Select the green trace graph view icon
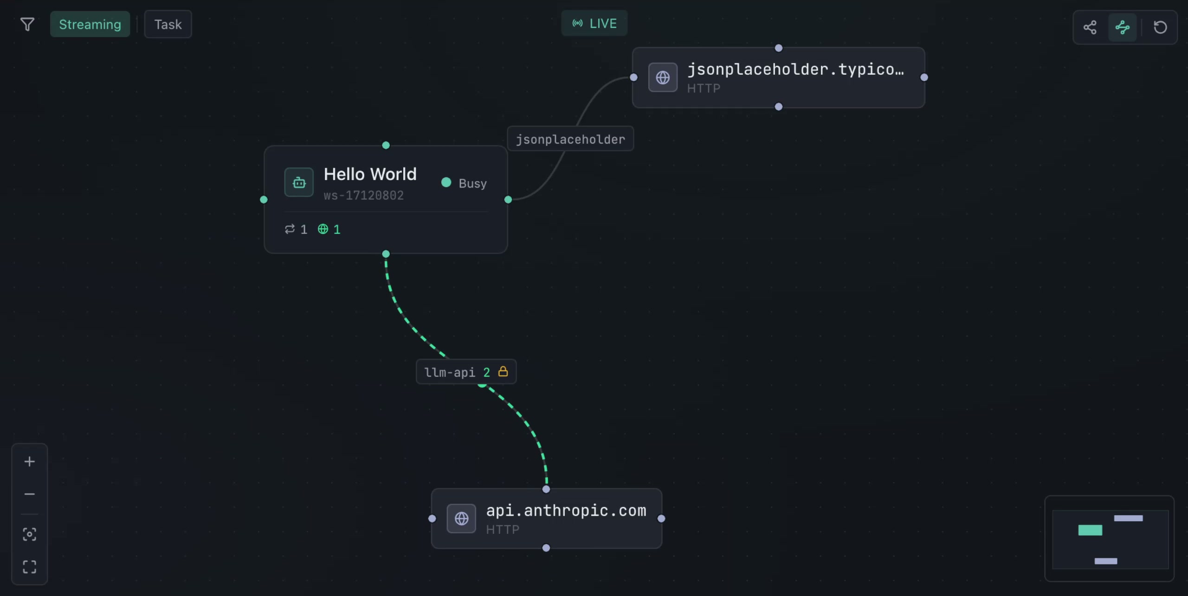 (1123, 27)
